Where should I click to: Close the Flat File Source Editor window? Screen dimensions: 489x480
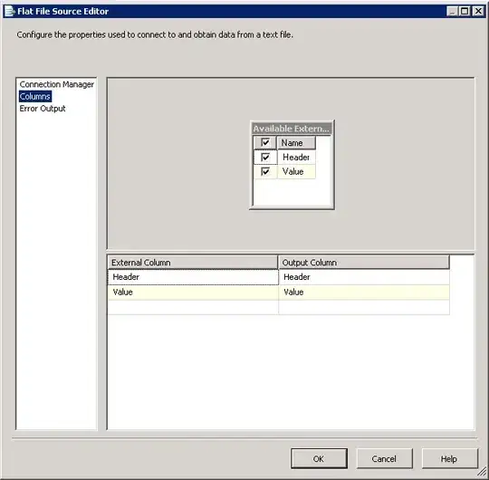click(x=478, y=11)
